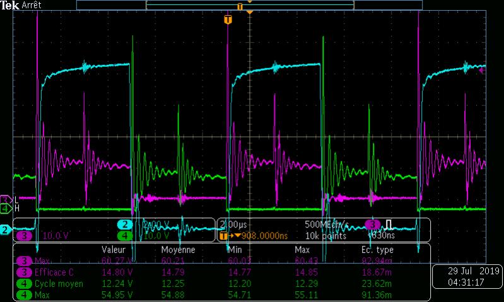
Task: Click the green channel 4 scale badge
Action: (x=125, y=236)
